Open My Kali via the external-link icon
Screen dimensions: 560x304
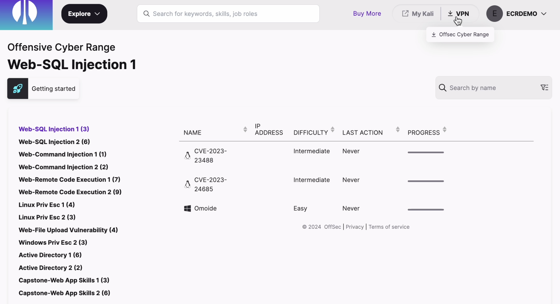point(405,13)
